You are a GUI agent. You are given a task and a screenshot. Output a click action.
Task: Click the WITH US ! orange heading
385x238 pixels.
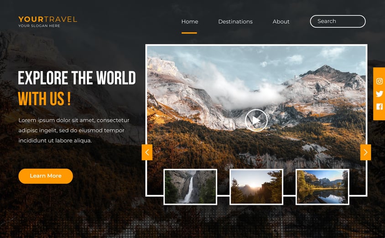(x=44, y=99)
